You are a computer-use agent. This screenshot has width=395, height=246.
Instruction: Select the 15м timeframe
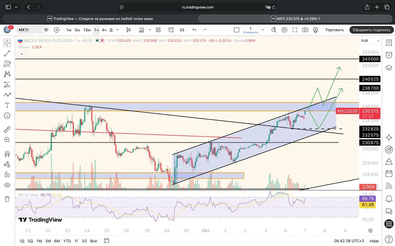point(87,30)
